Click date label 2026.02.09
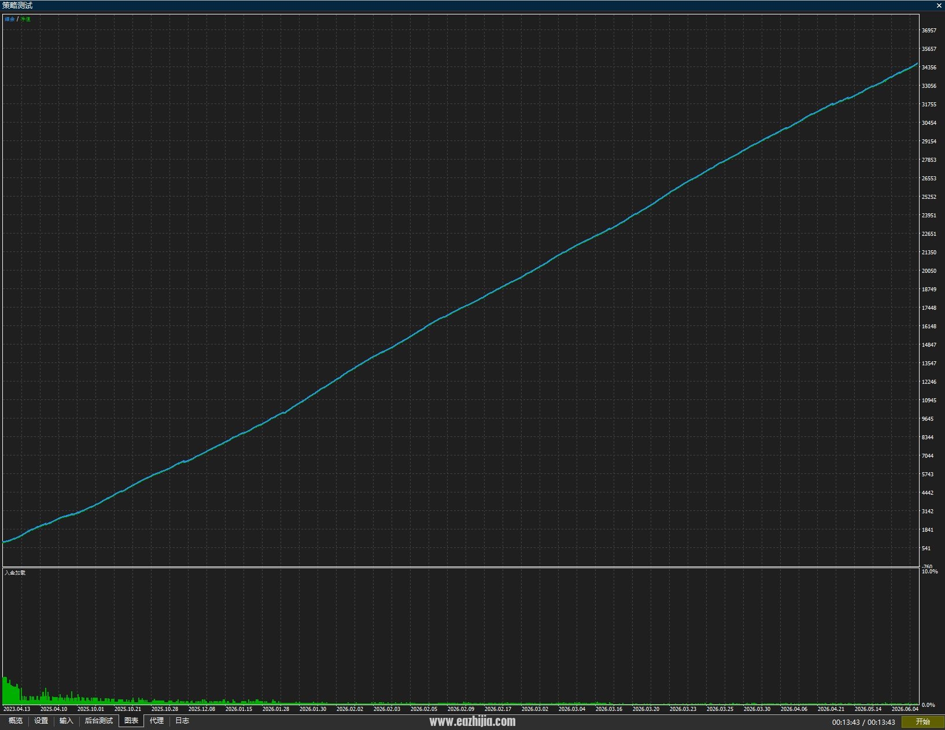 (461, 709)
